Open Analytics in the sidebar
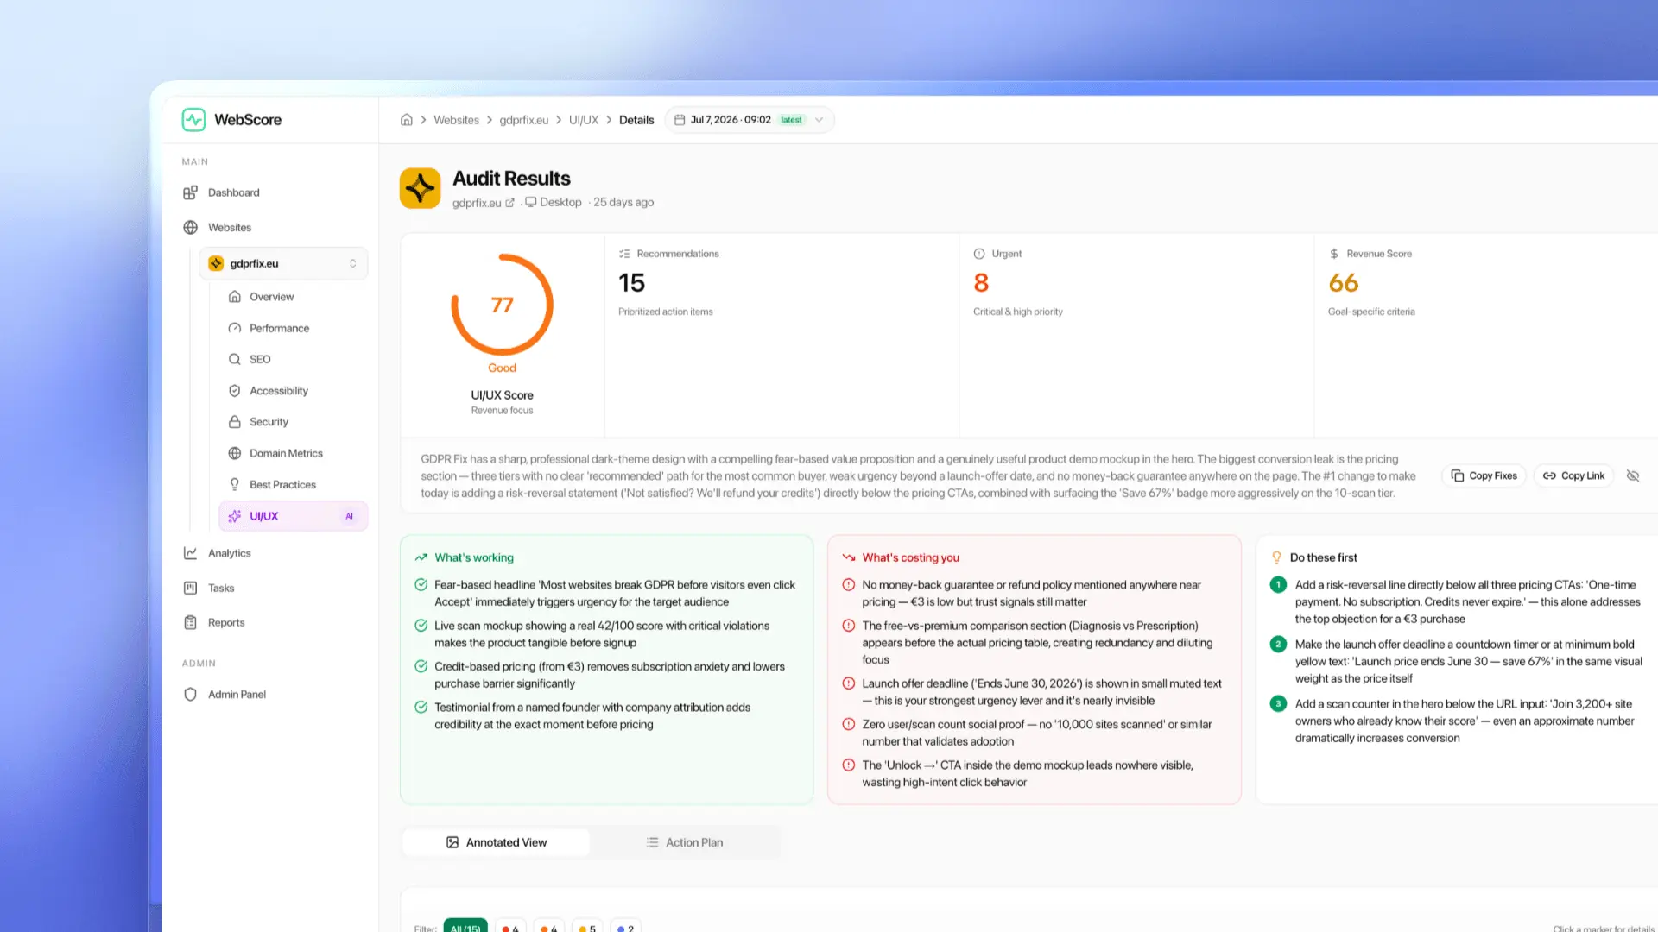Screen dimensions: 1658x932 click(x=229, y=553)
